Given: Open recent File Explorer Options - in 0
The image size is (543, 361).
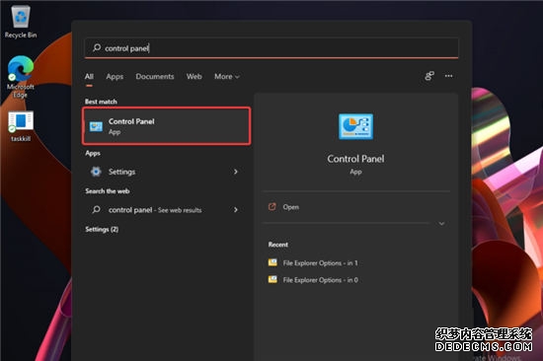Looking at the screenshot, I should click(313, 280).
